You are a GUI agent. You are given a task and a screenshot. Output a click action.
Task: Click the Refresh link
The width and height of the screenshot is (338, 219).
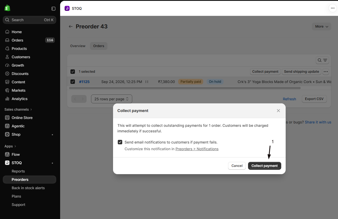point(289,99)
